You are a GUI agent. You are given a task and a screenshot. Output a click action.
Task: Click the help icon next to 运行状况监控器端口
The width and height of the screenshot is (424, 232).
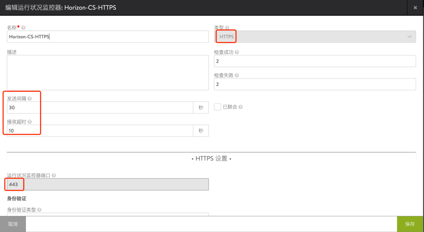coord(54,175)
